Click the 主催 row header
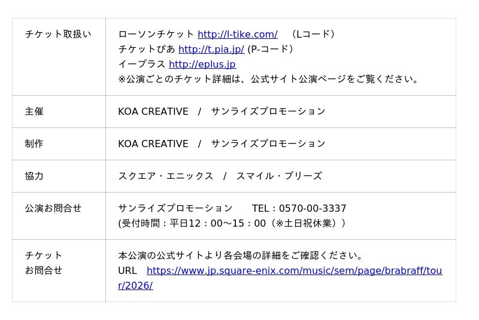 [34, 112]
